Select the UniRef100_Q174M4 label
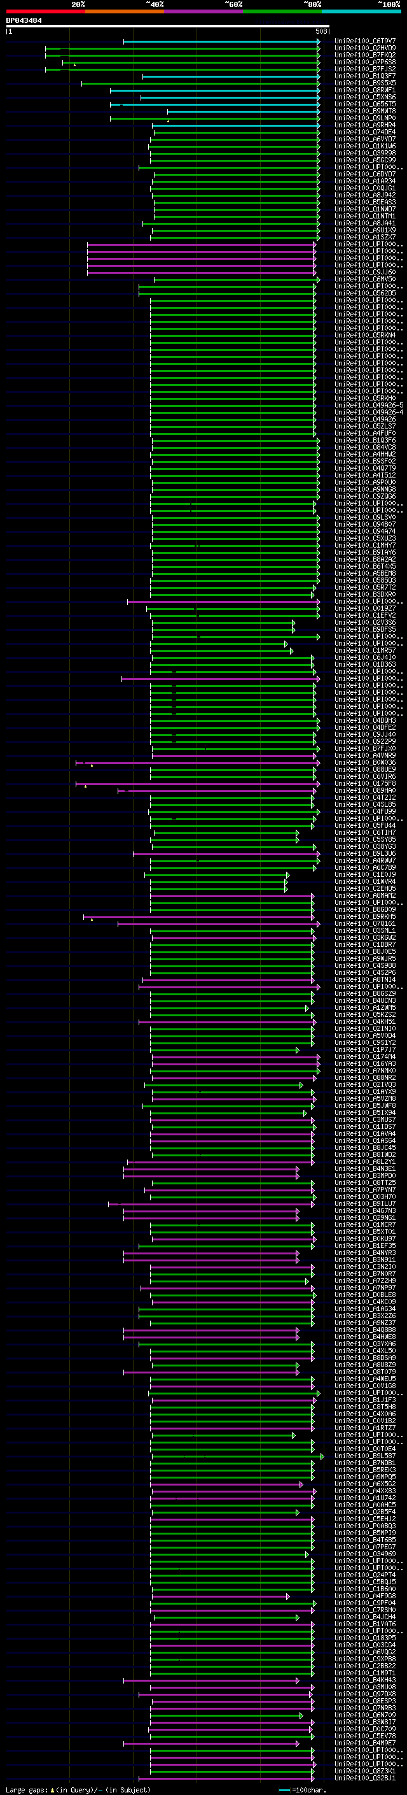The width and height of the screenshot is (407, 1795). [x=365, y=1057]
